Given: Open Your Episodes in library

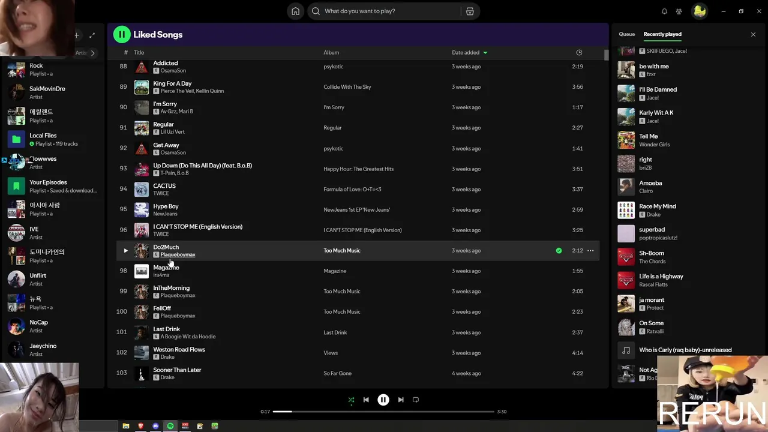Looking at the screenshot, I should tap(53, 186).
